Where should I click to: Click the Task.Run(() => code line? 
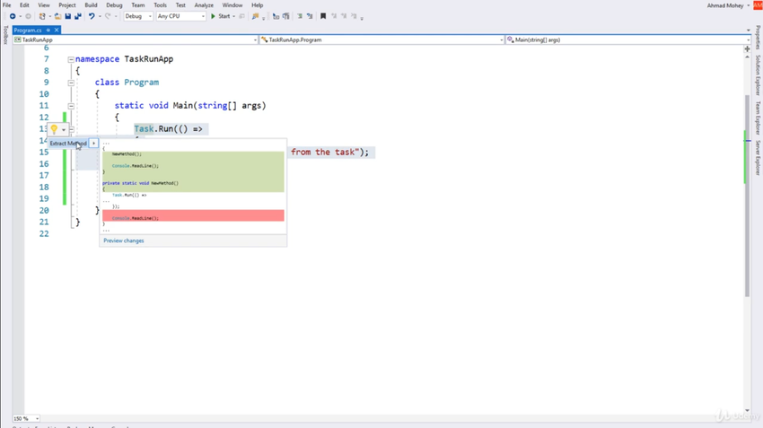169,129
